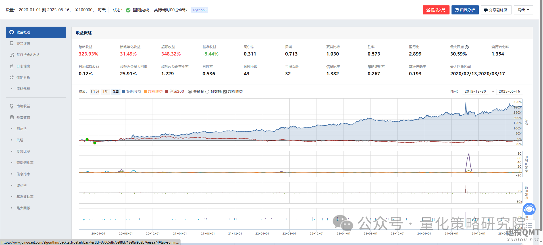Screen dimensions: 543x245
Task: Open 波动率 in the sidebar
Action: click(x=21, y=186)
